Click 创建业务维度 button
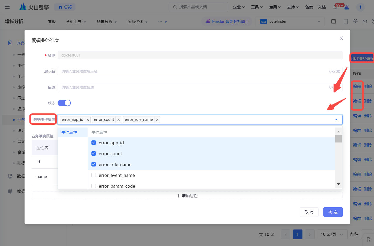 tap(362, 58)
